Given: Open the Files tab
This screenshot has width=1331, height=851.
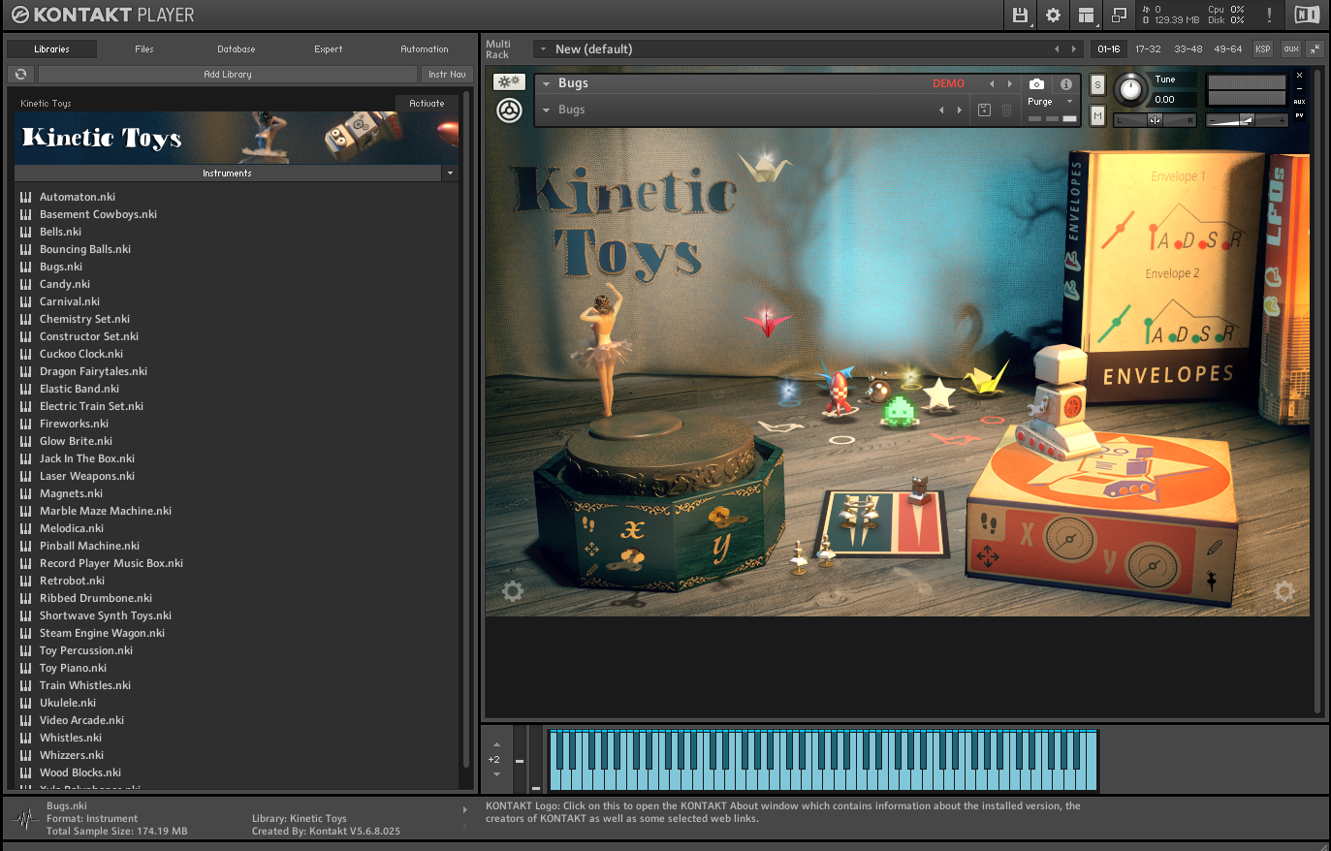Looking at the screenshot, I should pos(144,48).
